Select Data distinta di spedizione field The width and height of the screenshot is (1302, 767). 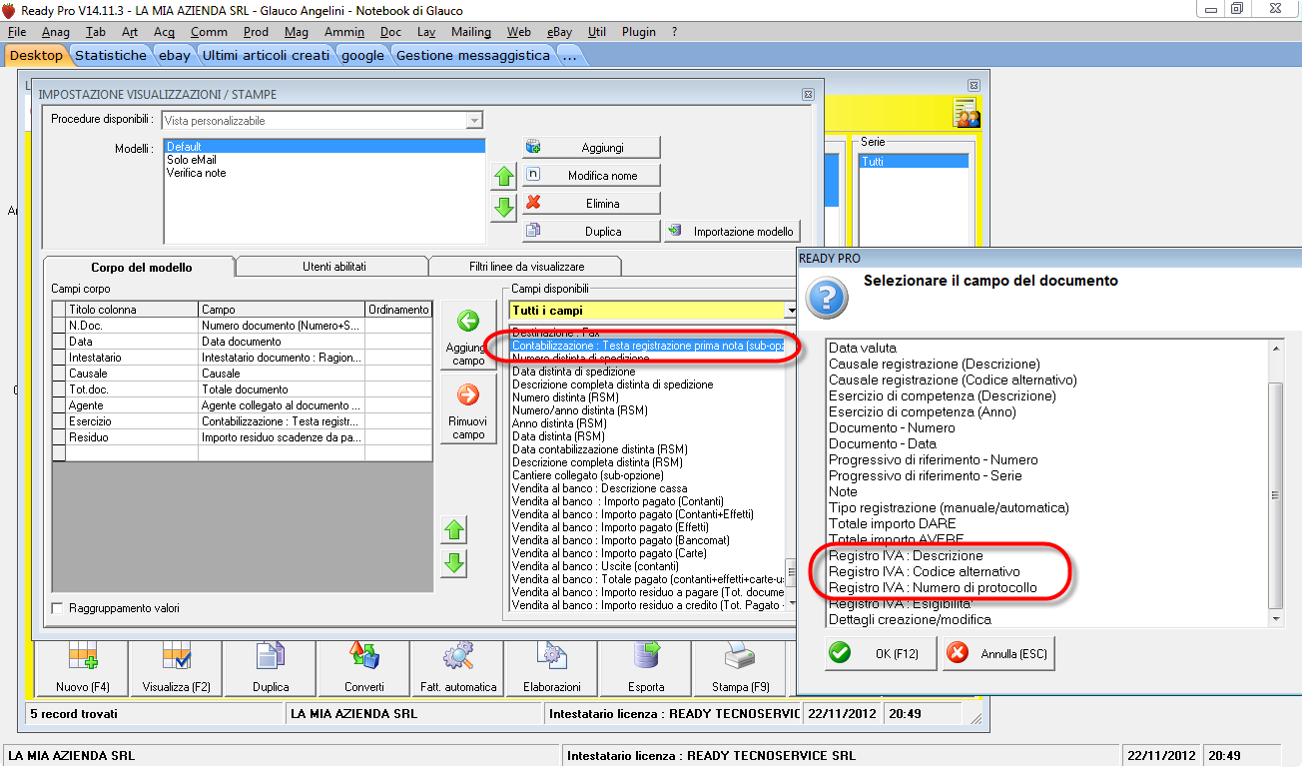click(x=647, y=372)
